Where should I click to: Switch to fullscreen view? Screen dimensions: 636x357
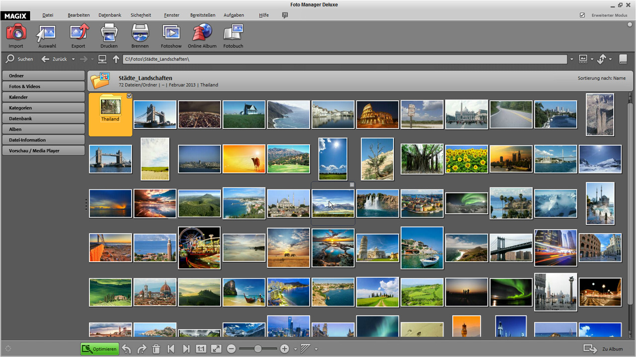tap(216, 349)
